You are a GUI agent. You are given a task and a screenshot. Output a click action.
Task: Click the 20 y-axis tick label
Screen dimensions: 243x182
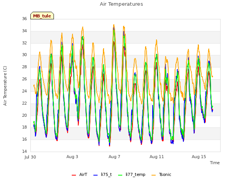(24, 115)
